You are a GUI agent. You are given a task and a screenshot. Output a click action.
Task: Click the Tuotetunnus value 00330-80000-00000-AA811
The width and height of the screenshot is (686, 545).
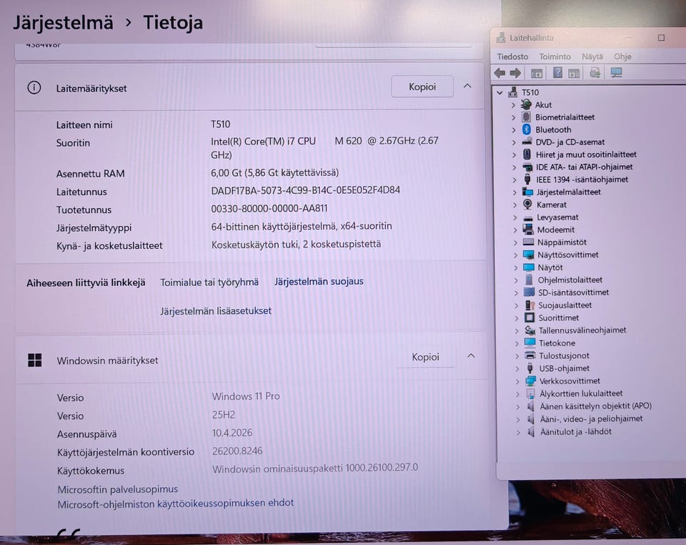coord(269,208)
